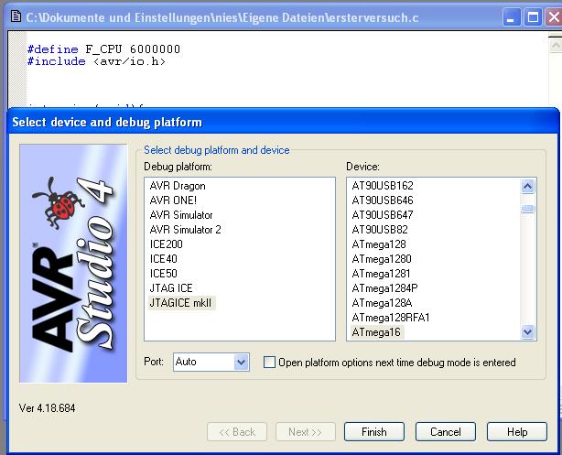Click the document icon in editor title bar
Image resolution: width=562 pixels, height=455 pixels.
click(16, 16)
